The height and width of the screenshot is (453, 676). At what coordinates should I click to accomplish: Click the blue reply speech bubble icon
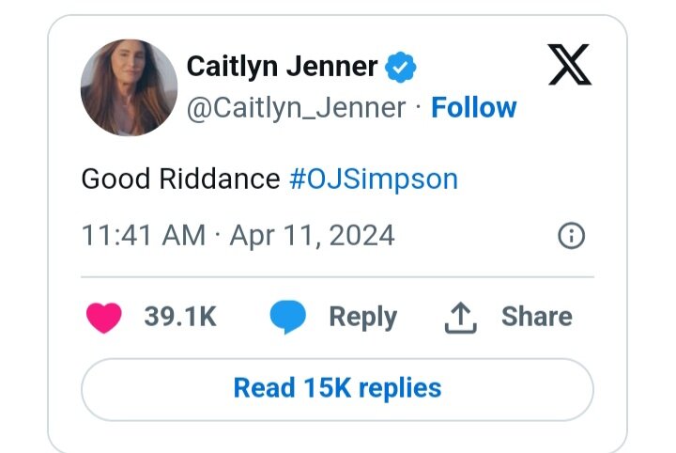pos(287,317)
